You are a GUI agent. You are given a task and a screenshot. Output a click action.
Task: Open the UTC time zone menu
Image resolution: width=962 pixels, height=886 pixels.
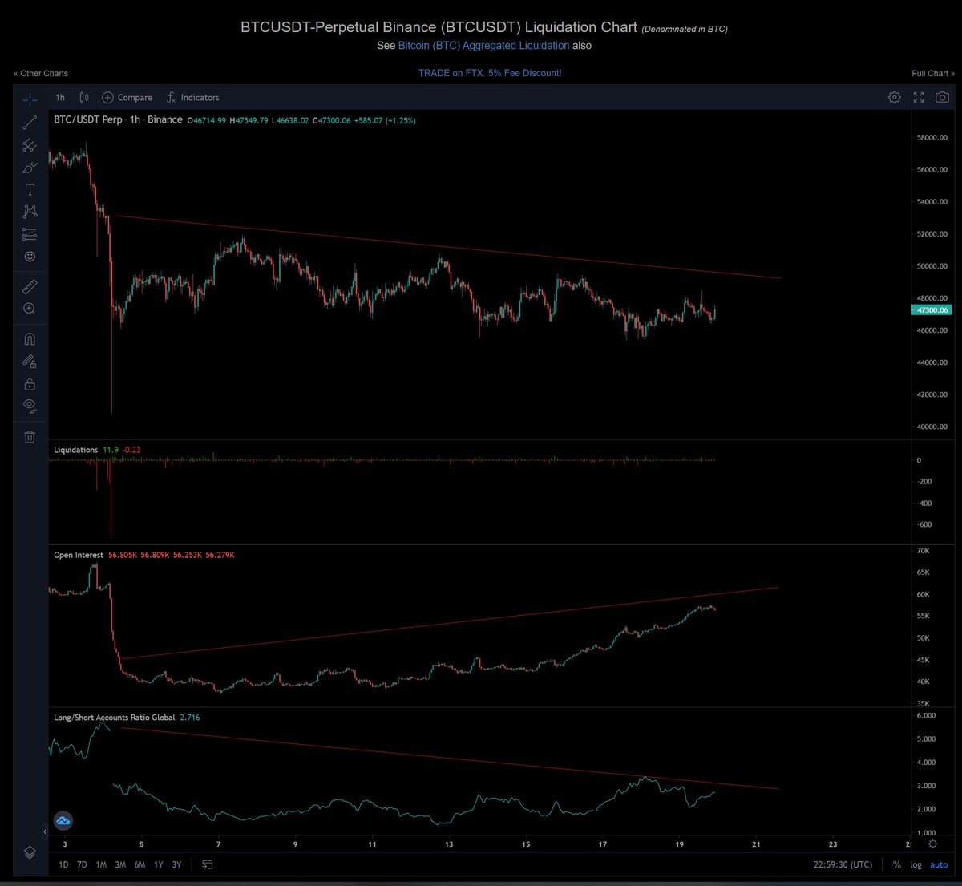[842, 864]
